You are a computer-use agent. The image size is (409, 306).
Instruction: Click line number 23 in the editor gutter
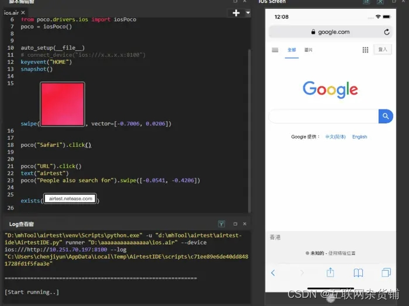[x=11, y=180]
